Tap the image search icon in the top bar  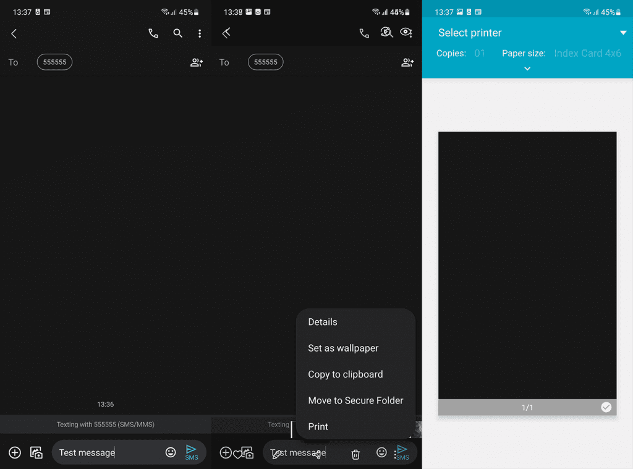click(x=386, y=32)
